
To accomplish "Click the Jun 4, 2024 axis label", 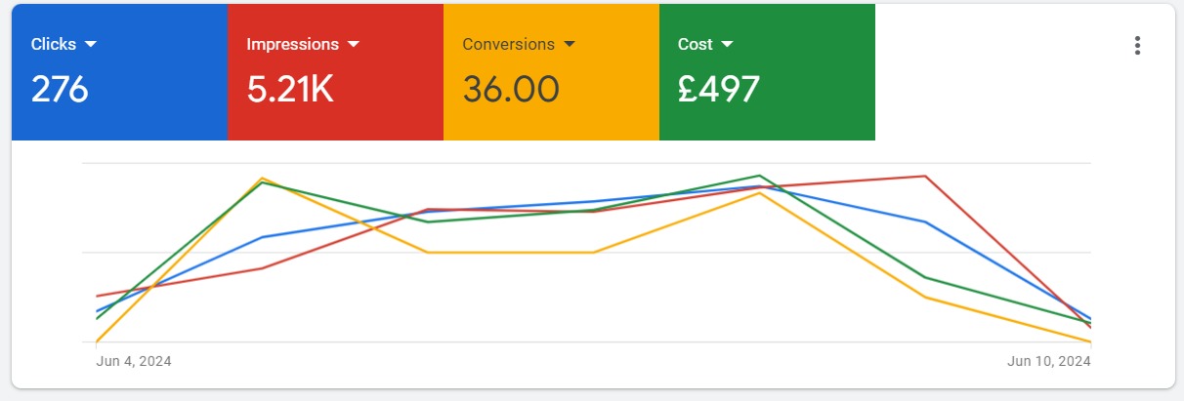I will 134,361.
